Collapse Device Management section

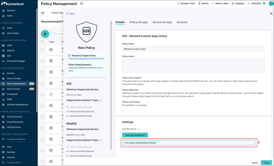click(x=13, y=68)
